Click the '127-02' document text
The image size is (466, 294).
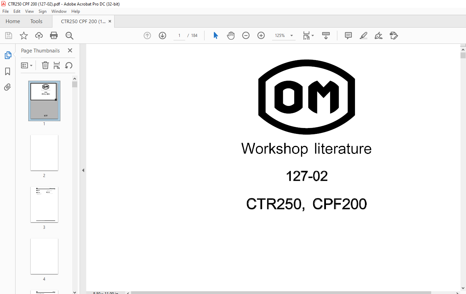307,176
